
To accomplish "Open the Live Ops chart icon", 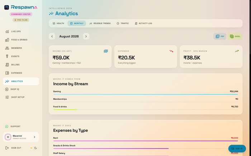I will click(x=7, y=31).
